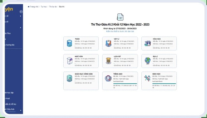Viewport: 207px width, 118px height.
Task: Click the home icon in the breadcrumb
Action: click(x=29, y=7)
